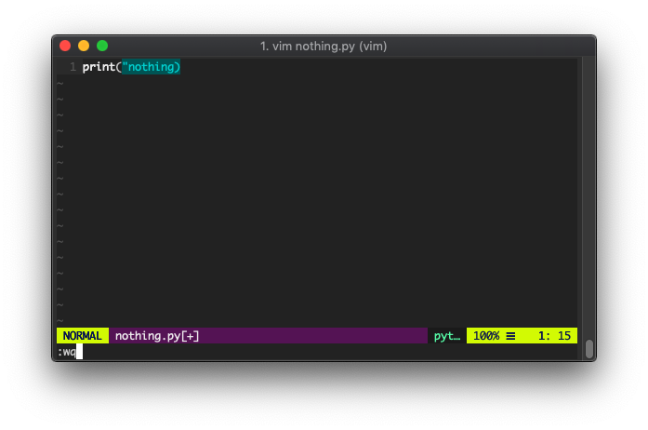Screen dimensions: 648x430
Task: Click the highlighted "nothing) string
Action: [151, 67]
